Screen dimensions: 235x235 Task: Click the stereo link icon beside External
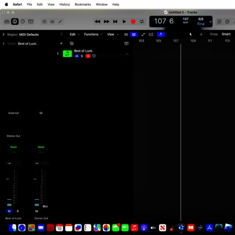(x=41, y=113)
